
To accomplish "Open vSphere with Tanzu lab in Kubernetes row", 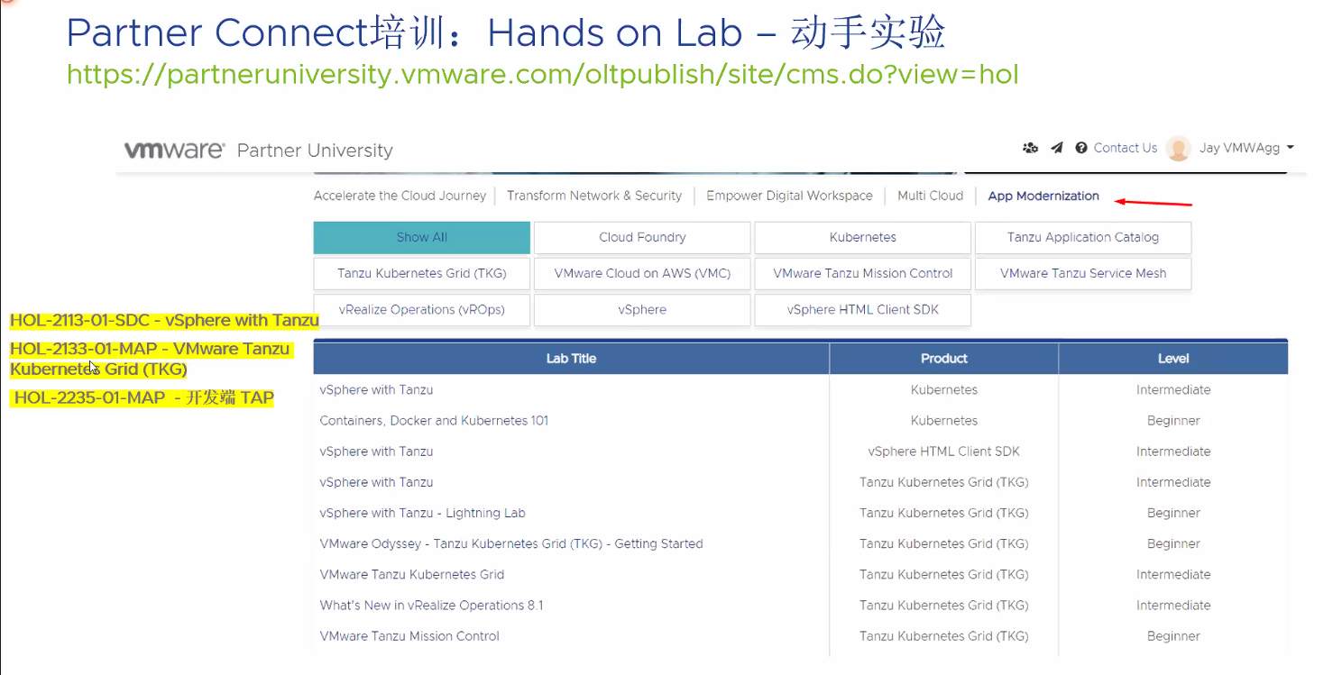I will [376, 390].
